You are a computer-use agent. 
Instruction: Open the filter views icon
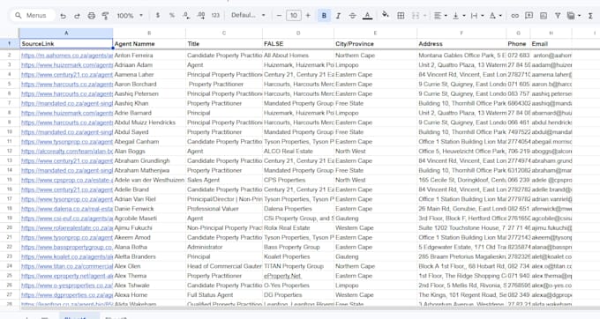[x=571, y=16]
